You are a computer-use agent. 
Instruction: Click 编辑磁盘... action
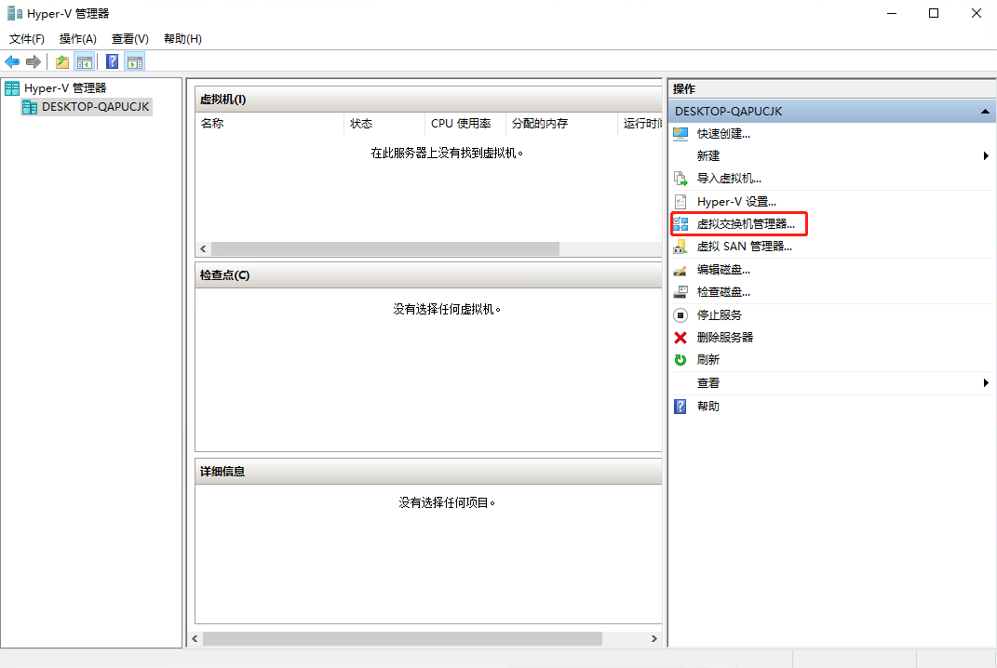tap(723, 270)
